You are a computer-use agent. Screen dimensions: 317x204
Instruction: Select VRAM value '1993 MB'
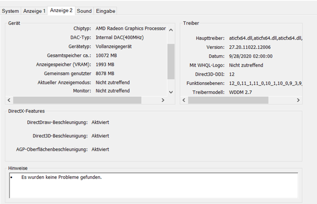[x=105, y=64]
